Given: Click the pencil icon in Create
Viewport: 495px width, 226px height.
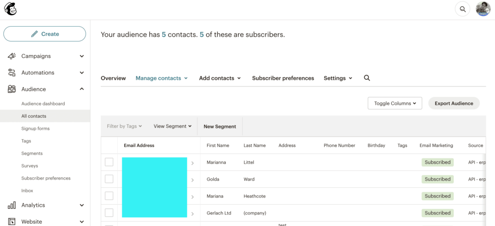Looking at the screenshot, I should click(x=34, y=34).
